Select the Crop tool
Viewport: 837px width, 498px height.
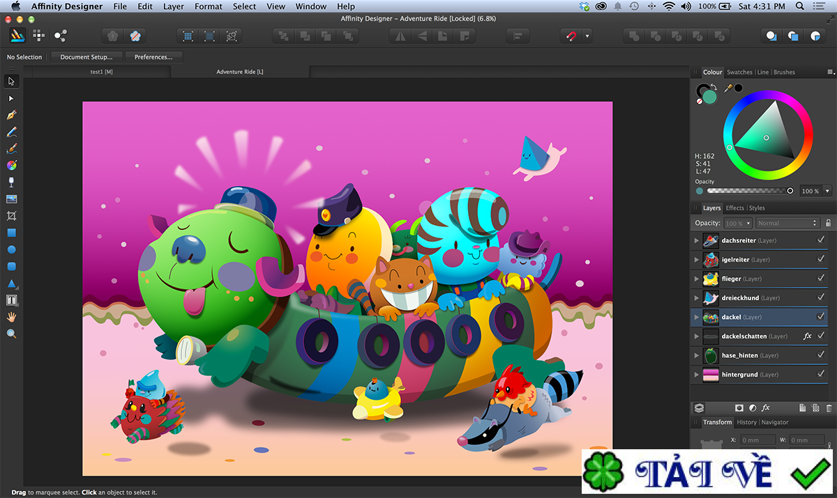click(11, 216)
